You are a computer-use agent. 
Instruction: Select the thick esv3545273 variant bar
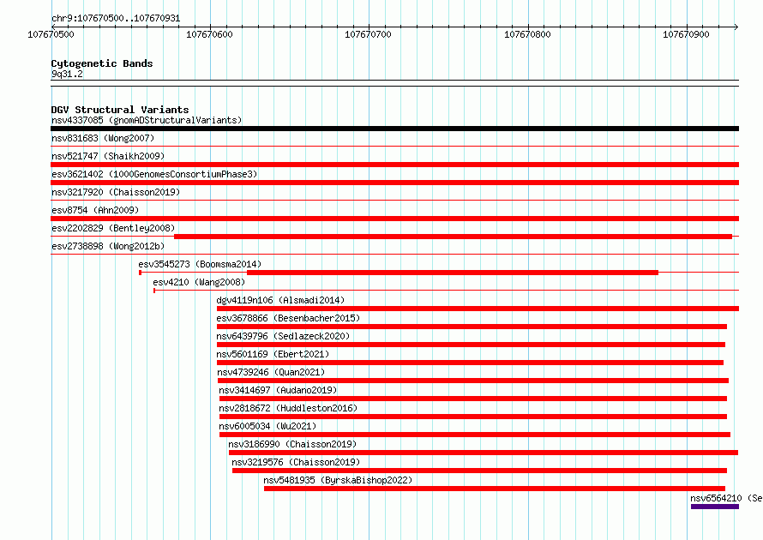[x=453, y=273]
